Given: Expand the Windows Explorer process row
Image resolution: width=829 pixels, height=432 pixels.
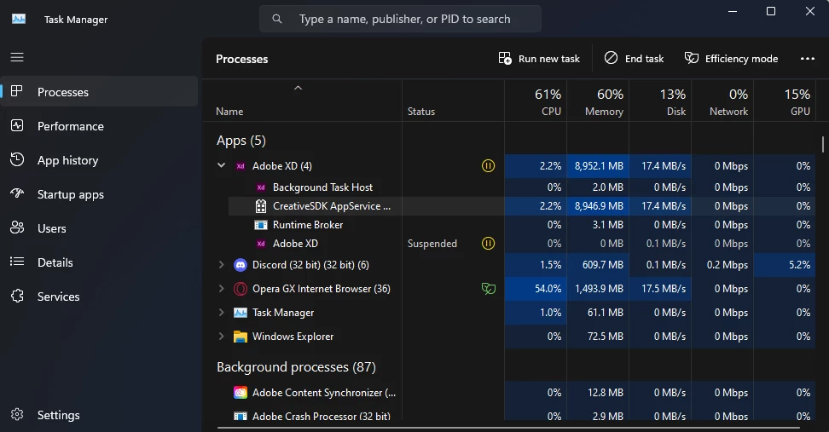Looking at the screenshot, I should coord(221,336).
